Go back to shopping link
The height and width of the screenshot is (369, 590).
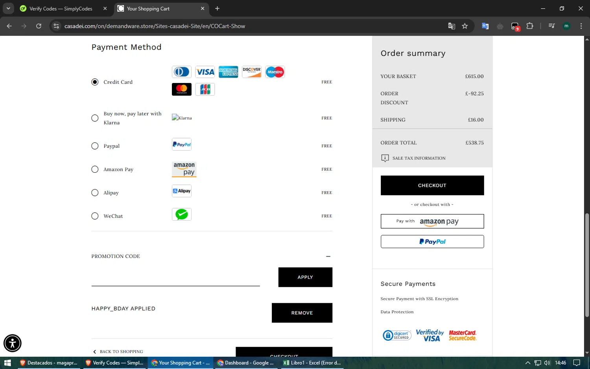click(x=118, y=352)
